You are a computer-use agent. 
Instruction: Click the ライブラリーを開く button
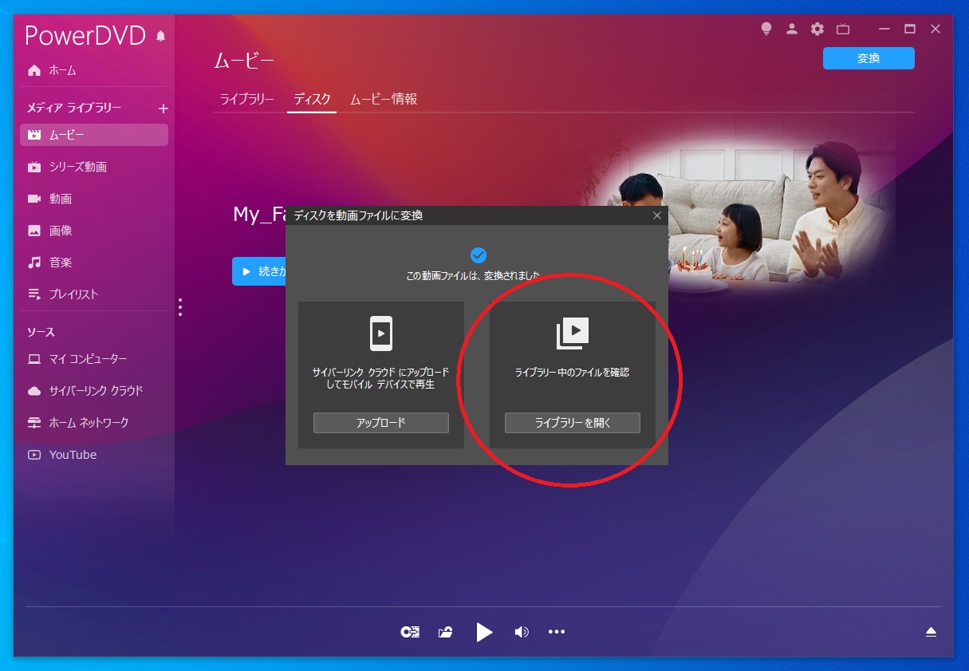pyautogui.click(x=572, y=423)
